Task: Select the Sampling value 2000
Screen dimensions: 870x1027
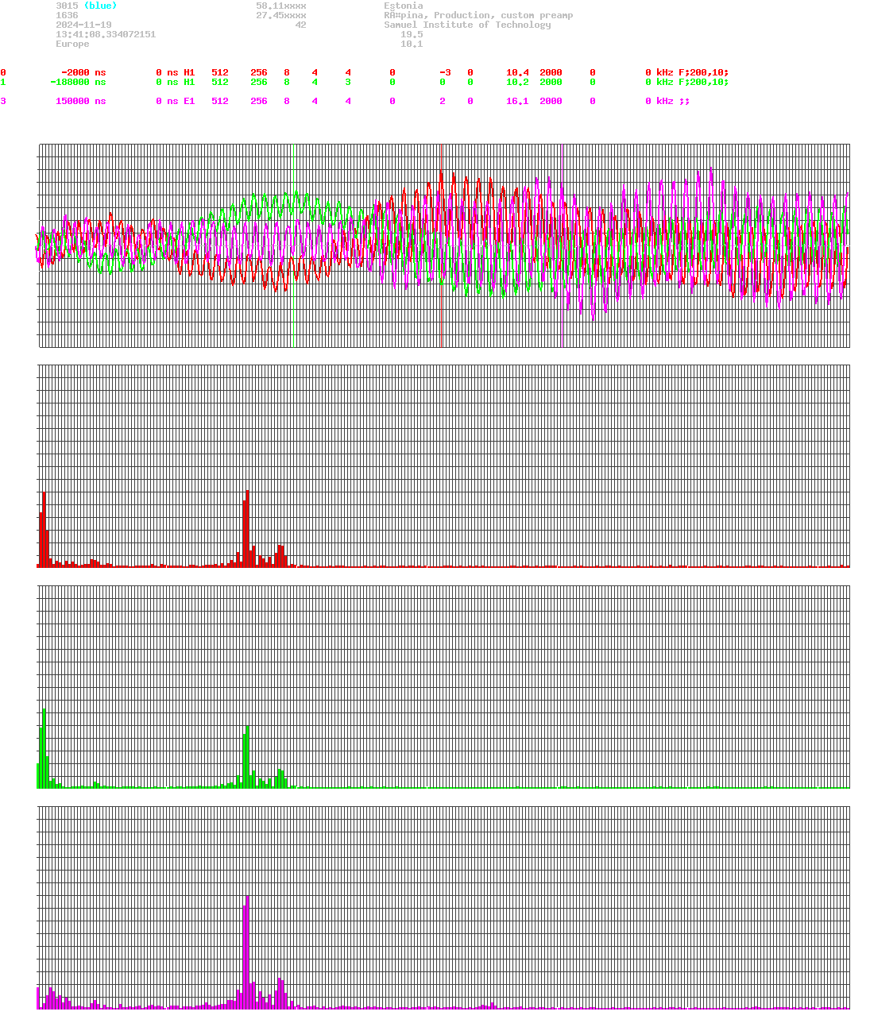Action: pos(551,72)
